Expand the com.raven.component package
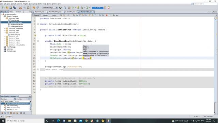 click(5, 28)
